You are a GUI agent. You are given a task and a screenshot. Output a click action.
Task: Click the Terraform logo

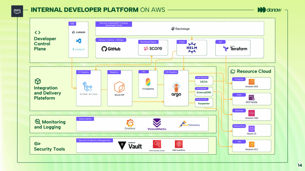[235, 48]
